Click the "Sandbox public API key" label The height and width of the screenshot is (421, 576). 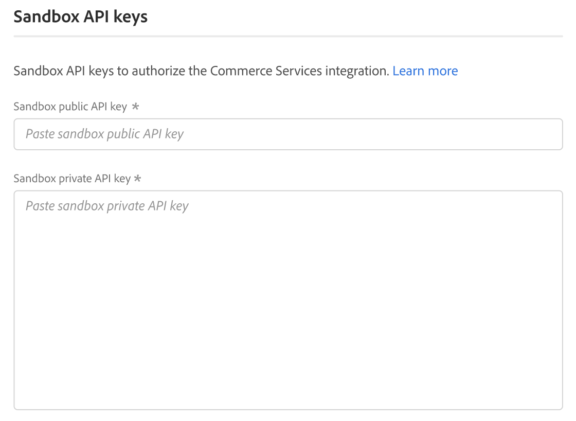point(70,107)
